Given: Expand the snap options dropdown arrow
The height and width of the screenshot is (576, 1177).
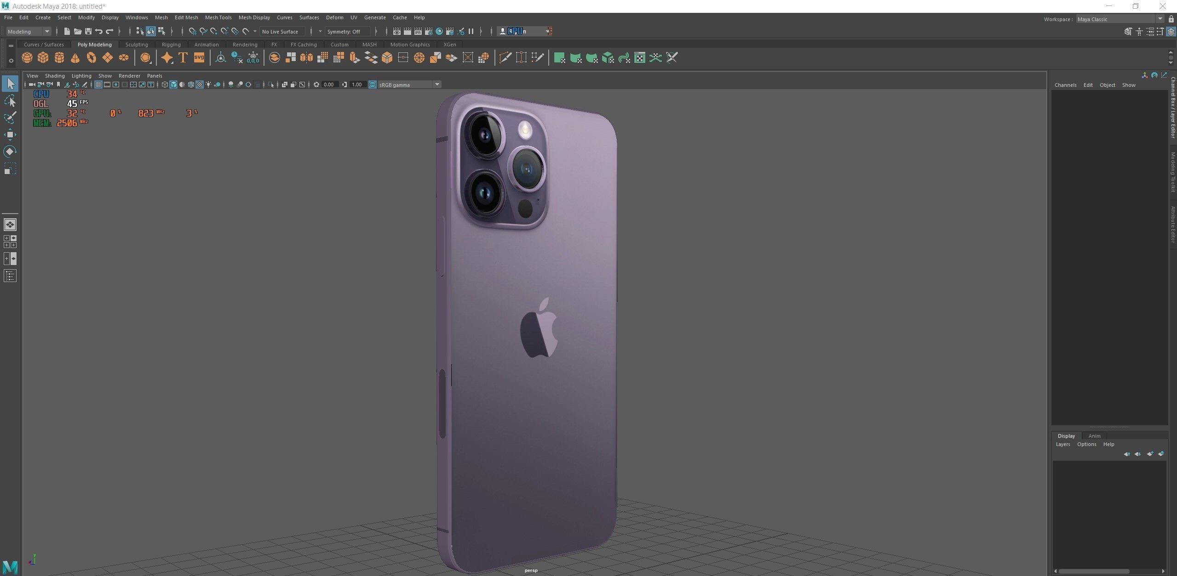Looking at the screenshot, I should coord(255,31).
